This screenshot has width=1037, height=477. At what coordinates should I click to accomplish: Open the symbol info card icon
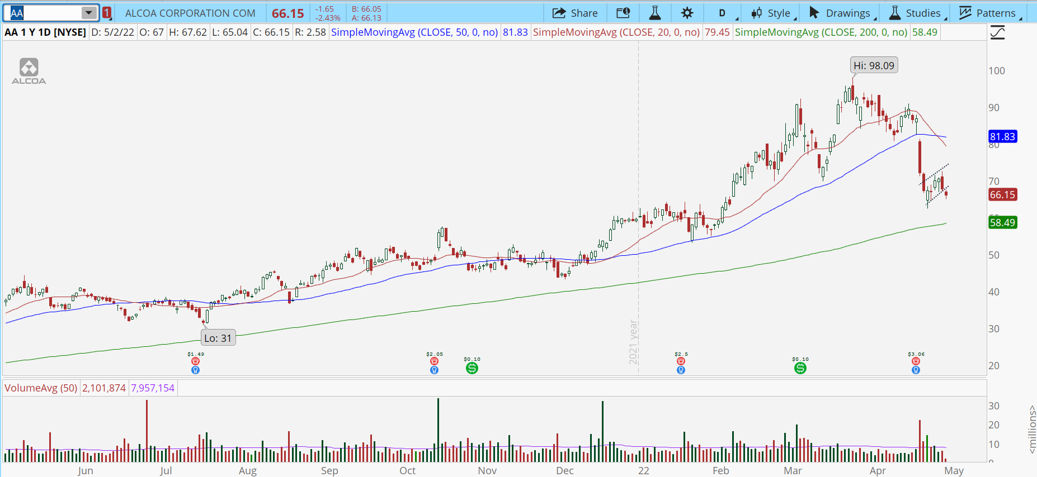(623, 13)
